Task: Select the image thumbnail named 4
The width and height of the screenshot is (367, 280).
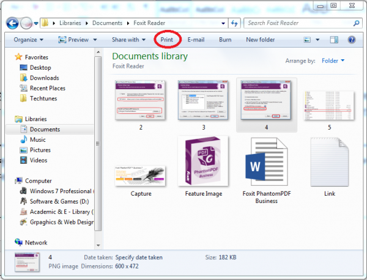Action: click(266, 105)
